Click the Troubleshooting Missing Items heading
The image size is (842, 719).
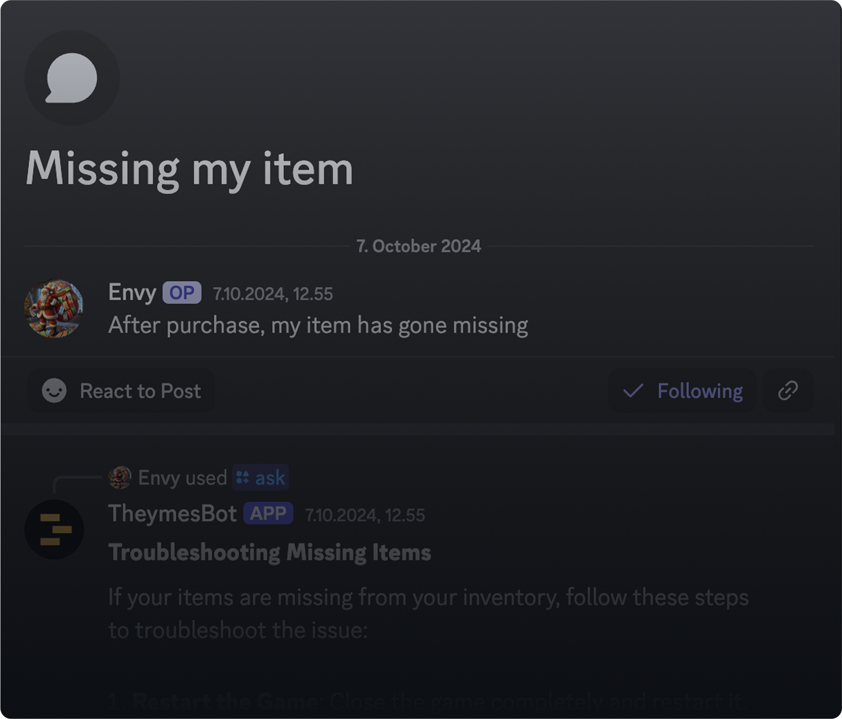[270, 552]
